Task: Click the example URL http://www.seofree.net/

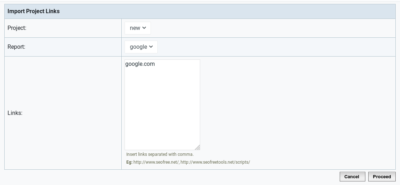Action: tap(156, 162)
